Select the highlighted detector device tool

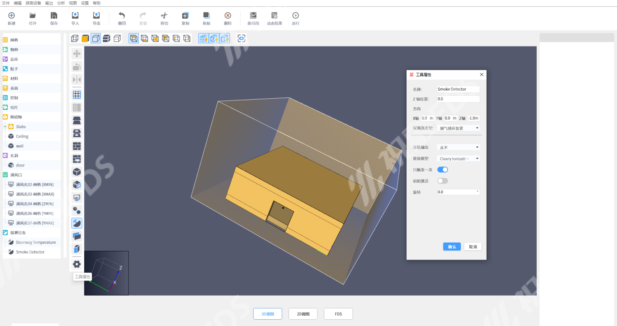[77, 223]
